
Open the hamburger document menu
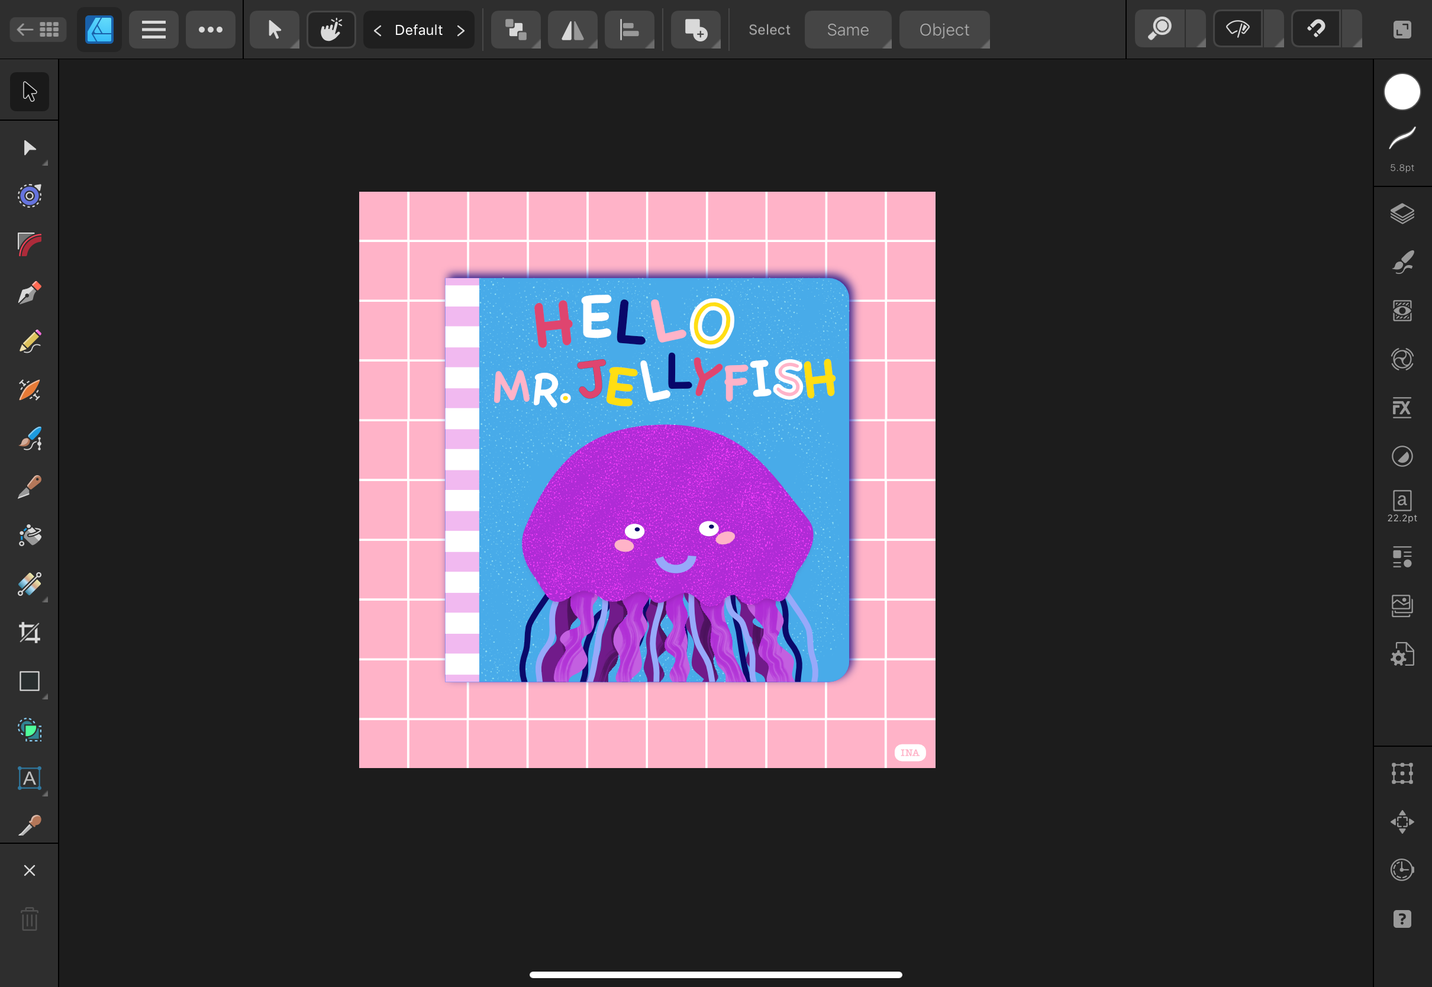(153, 29)
